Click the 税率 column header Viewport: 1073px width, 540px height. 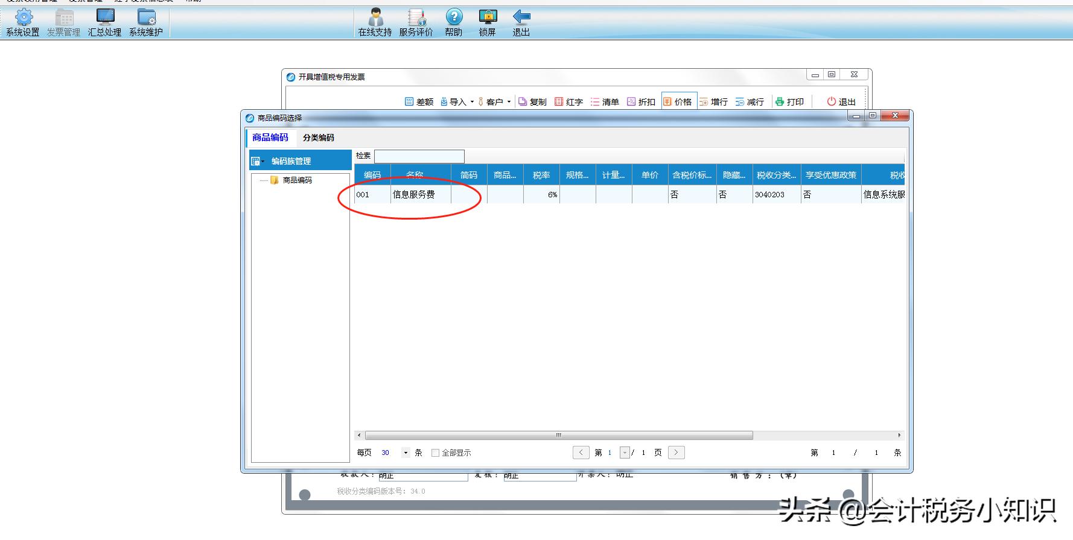coord(541,175)
